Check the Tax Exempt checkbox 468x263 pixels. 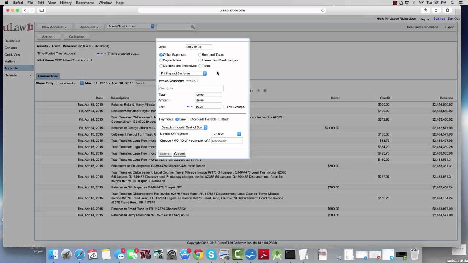point(224,107)
